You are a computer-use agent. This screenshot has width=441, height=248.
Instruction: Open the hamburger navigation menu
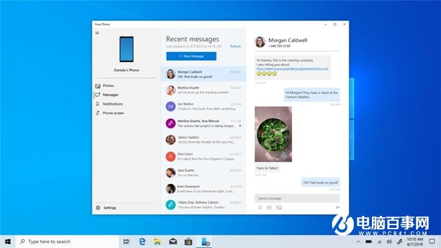click(x=97, y=33)
